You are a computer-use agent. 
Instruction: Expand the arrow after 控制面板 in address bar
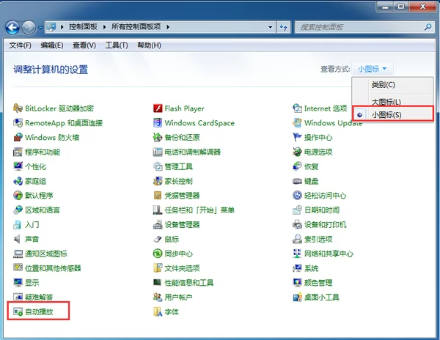(x=104, y=27)
